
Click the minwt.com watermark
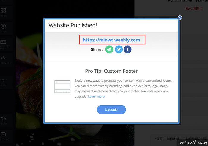tap(193, 142)
